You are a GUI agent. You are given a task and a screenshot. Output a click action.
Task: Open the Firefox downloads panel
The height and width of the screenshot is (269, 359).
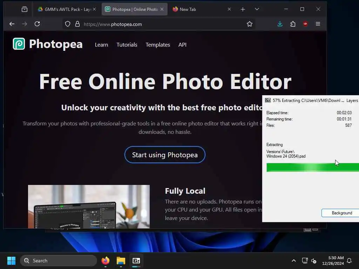[280, 24]
